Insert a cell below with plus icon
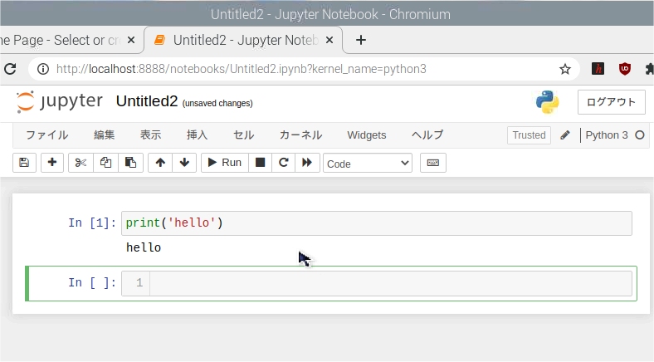 point(52,163)
